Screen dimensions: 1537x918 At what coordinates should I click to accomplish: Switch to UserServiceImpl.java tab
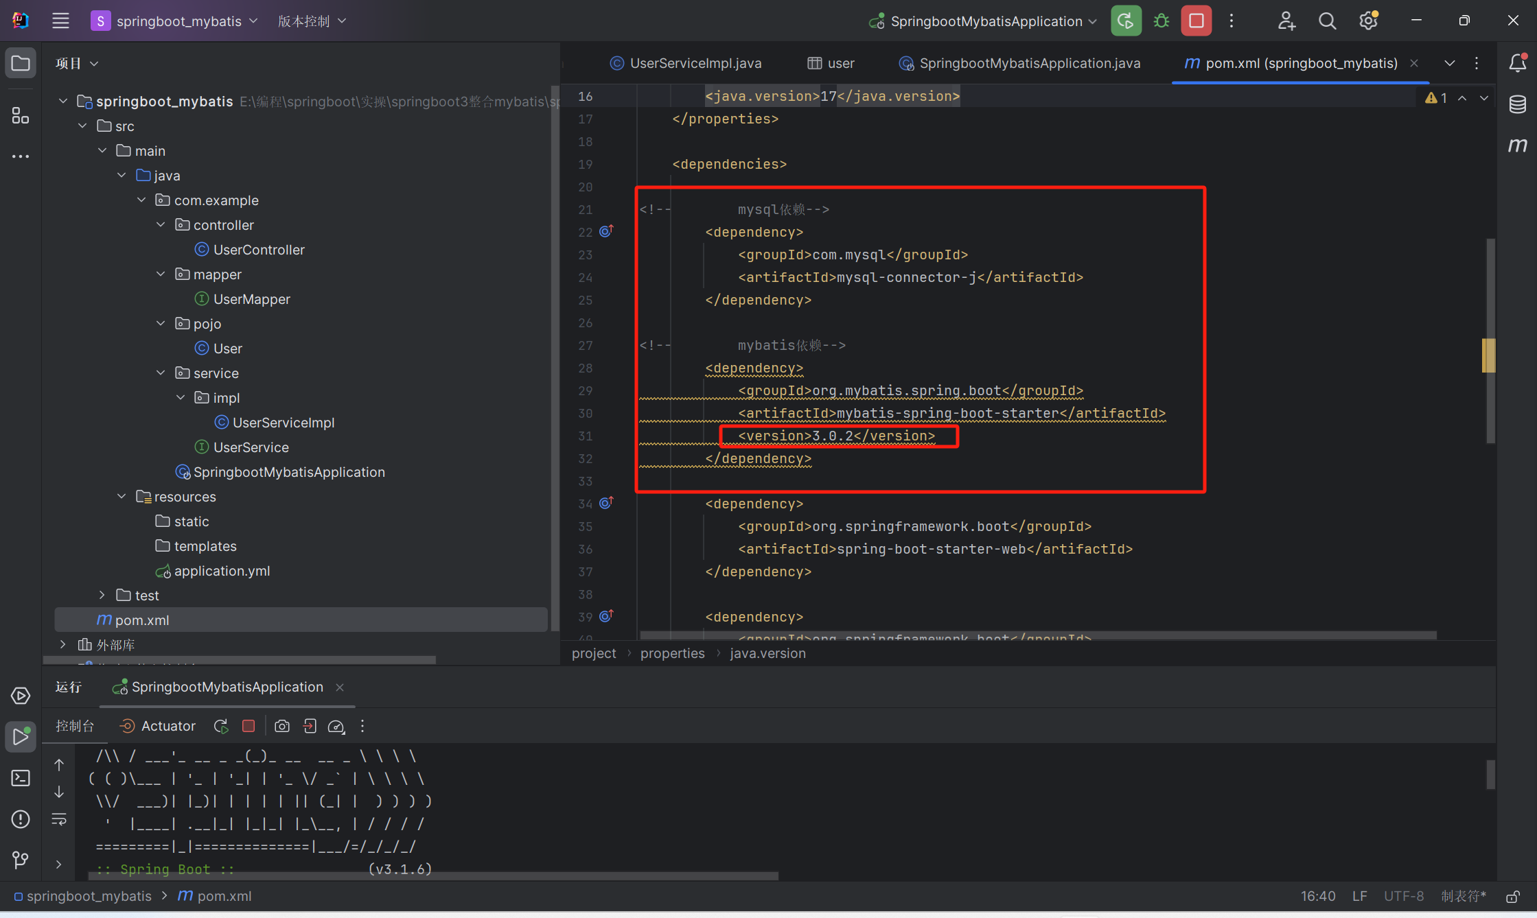tap(686, 63)
